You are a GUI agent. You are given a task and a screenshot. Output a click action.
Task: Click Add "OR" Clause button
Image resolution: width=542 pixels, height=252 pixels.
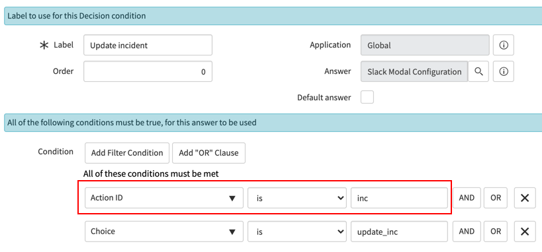coord(208,152)
